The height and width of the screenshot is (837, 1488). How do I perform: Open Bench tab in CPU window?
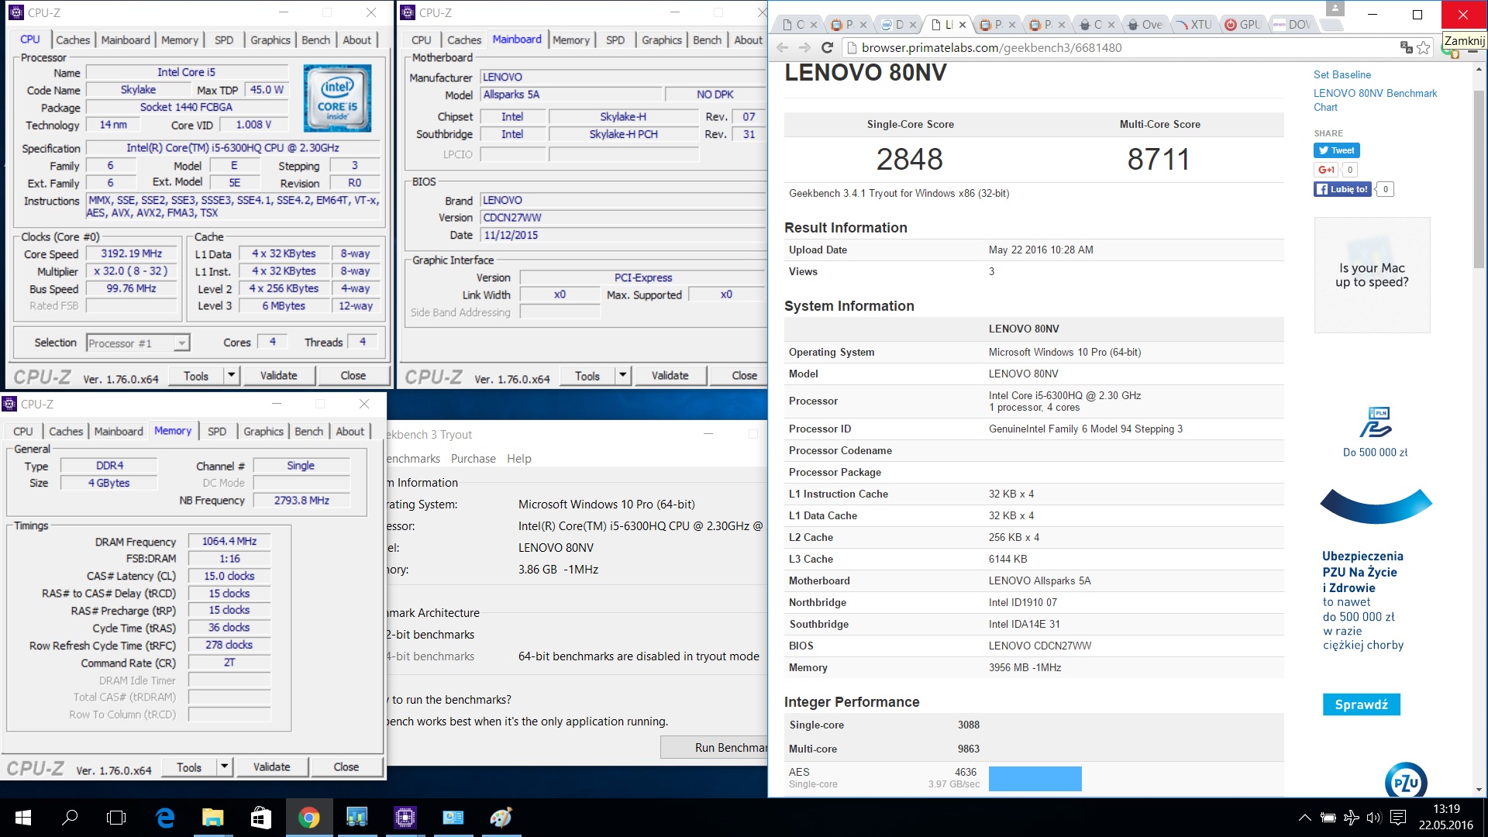tap(315, 40)
